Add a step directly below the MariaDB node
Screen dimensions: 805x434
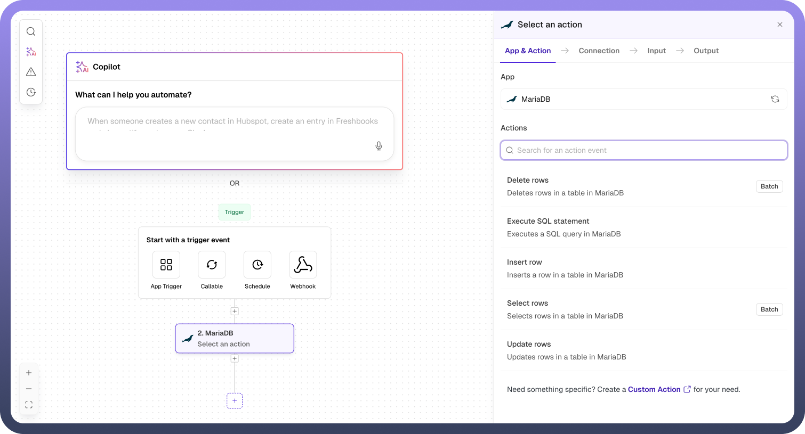click(x=235, y=359)
